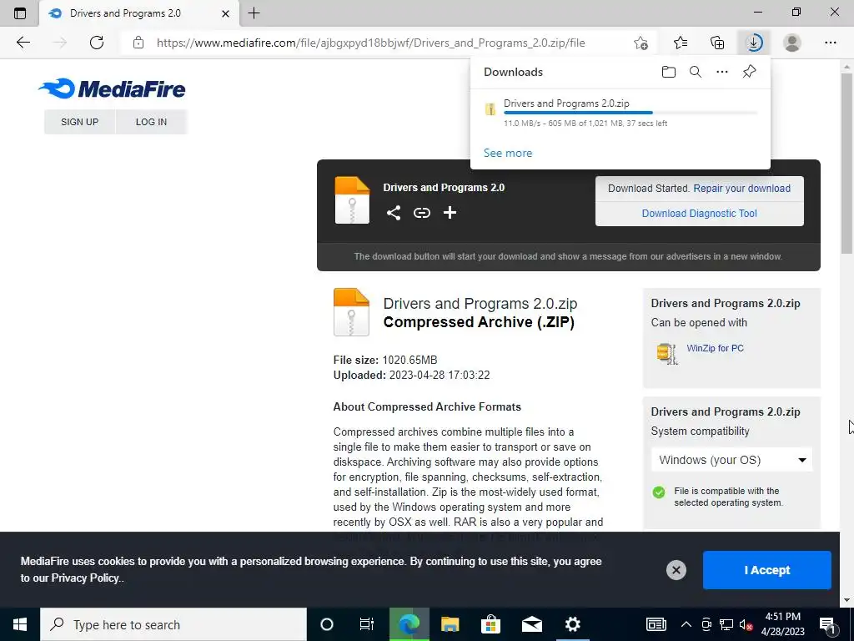Click the taskbar clock showing 4:51 PM
Image resolution: width=854 pixels, height=641 pixels.
pos(782,624)
